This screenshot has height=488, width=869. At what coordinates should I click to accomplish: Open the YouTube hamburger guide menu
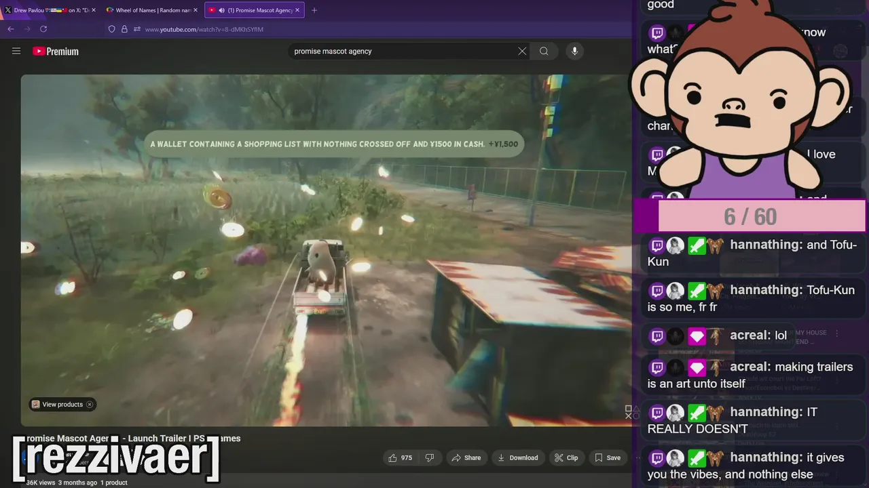[16, 51]
